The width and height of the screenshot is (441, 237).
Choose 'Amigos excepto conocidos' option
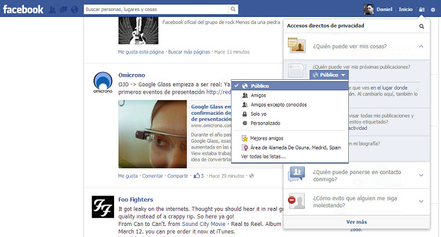click(x=290, y=105)
